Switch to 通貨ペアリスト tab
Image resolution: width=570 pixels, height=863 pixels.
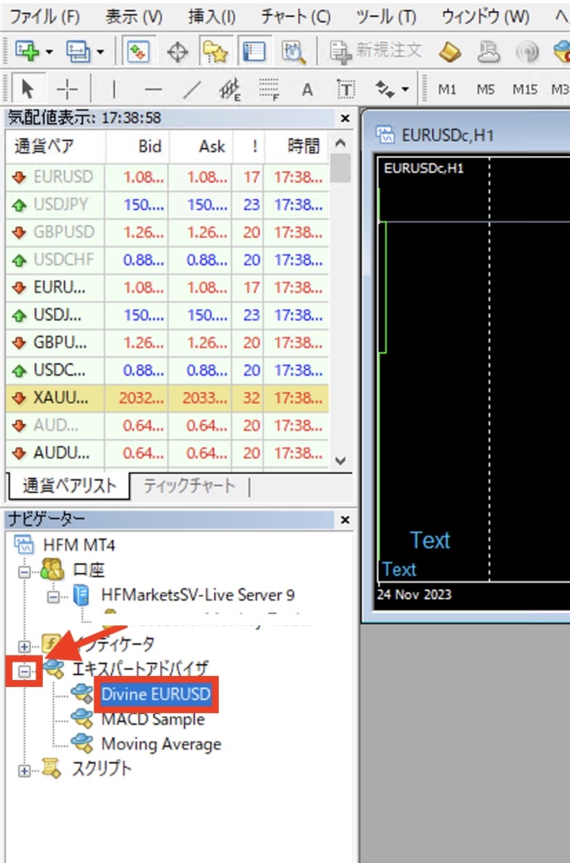[x=69, y=485]
